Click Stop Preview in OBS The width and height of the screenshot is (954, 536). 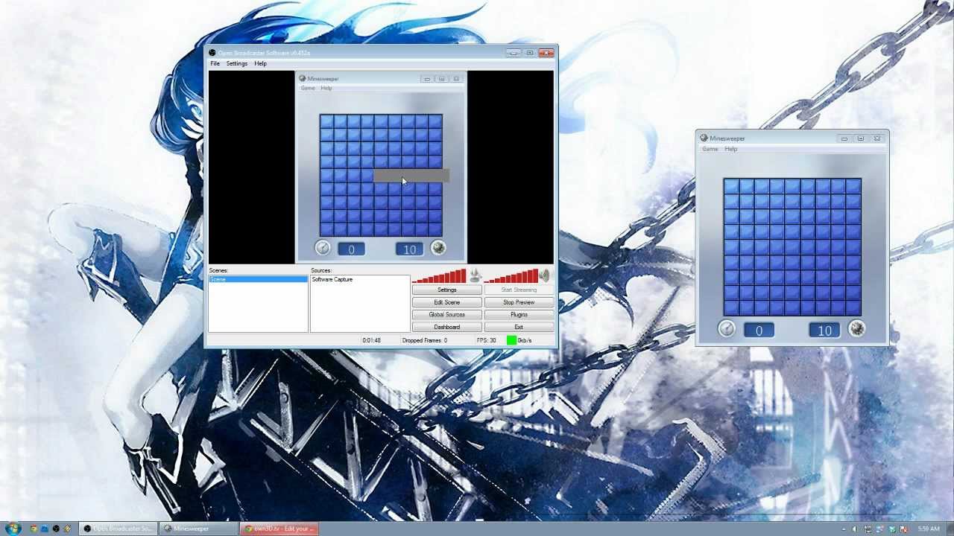point(519,302)
